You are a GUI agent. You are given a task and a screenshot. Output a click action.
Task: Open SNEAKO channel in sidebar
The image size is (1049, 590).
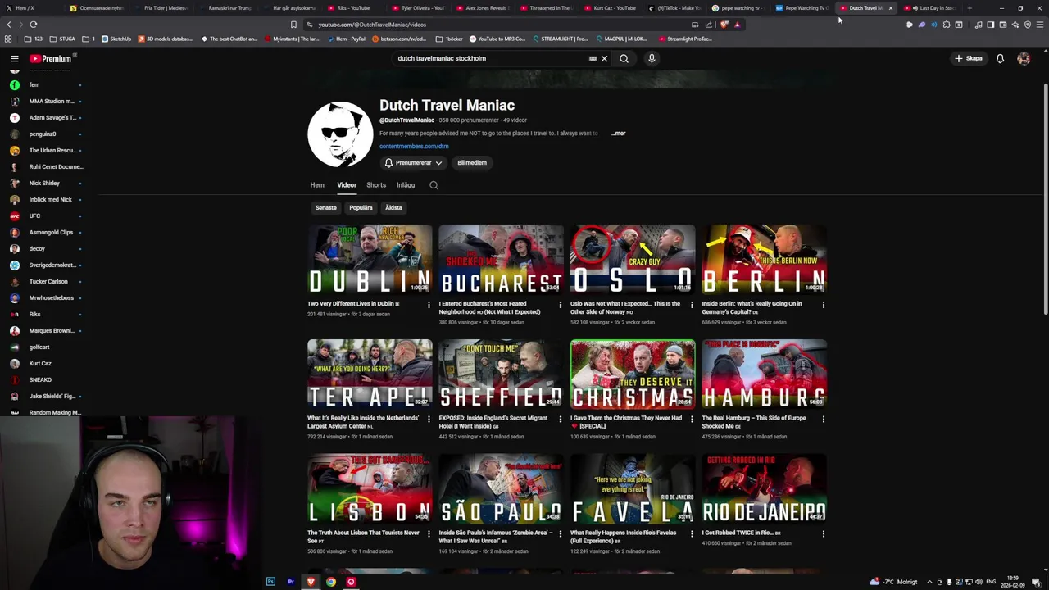pos(45,379)
